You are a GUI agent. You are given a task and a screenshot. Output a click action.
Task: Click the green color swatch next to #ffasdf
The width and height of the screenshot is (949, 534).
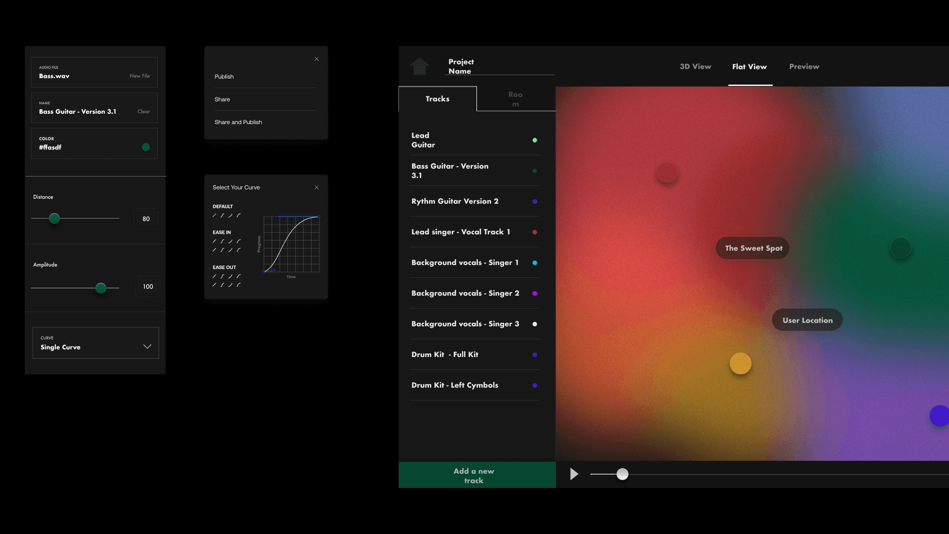[x=146, y=147]
